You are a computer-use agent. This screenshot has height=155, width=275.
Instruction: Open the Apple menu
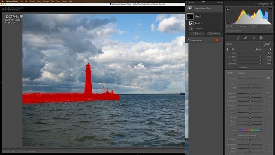pos(3,1)
